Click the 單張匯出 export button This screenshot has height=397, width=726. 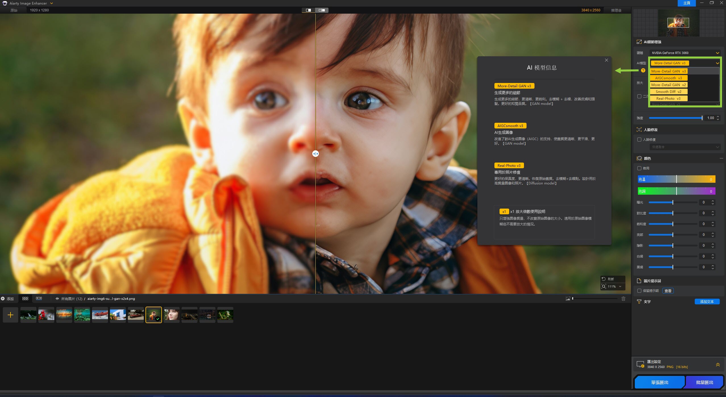[x=660, y=383]
